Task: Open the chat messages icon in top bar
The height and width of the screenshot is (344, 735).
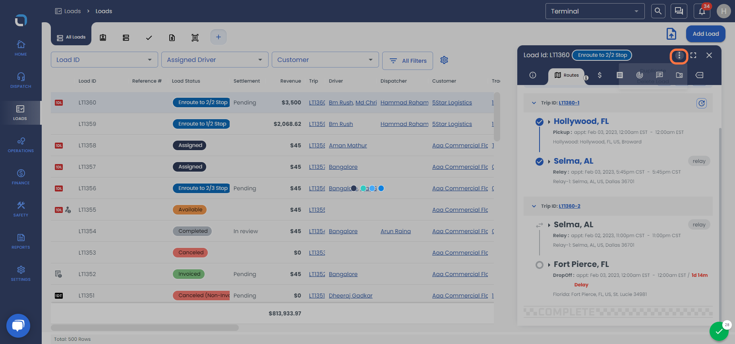Action: tap(679, 11)
